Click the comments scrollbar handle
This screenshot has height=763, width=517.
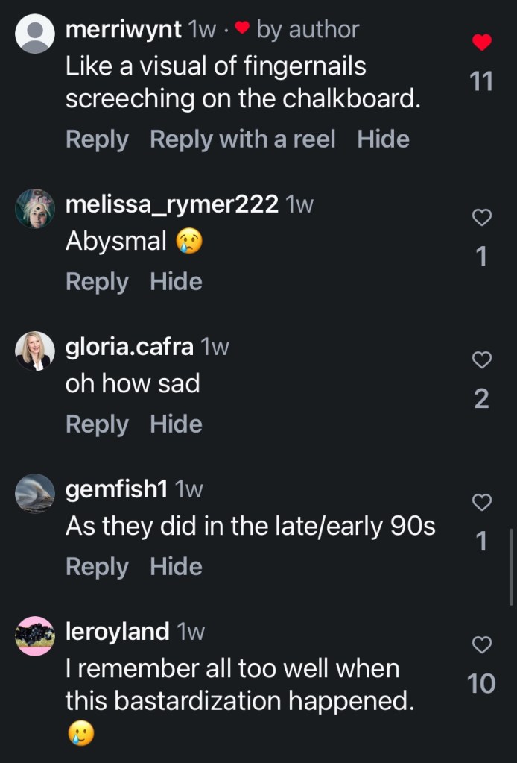[x=511, y=567]
